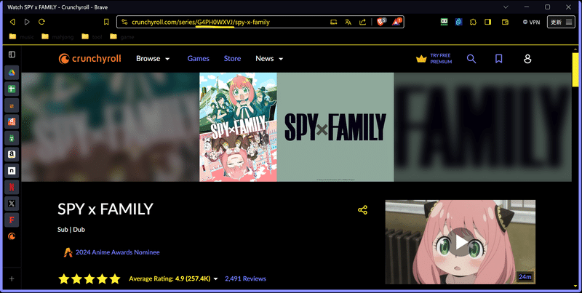Screen dimensions: 582x293
Task: Open Netflix from the sidebar
Action: tap(12, 187)
